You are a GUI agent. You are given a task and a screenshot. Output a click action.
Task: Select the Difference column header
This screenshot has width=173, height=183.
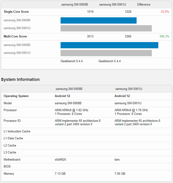tap(144, 4)
